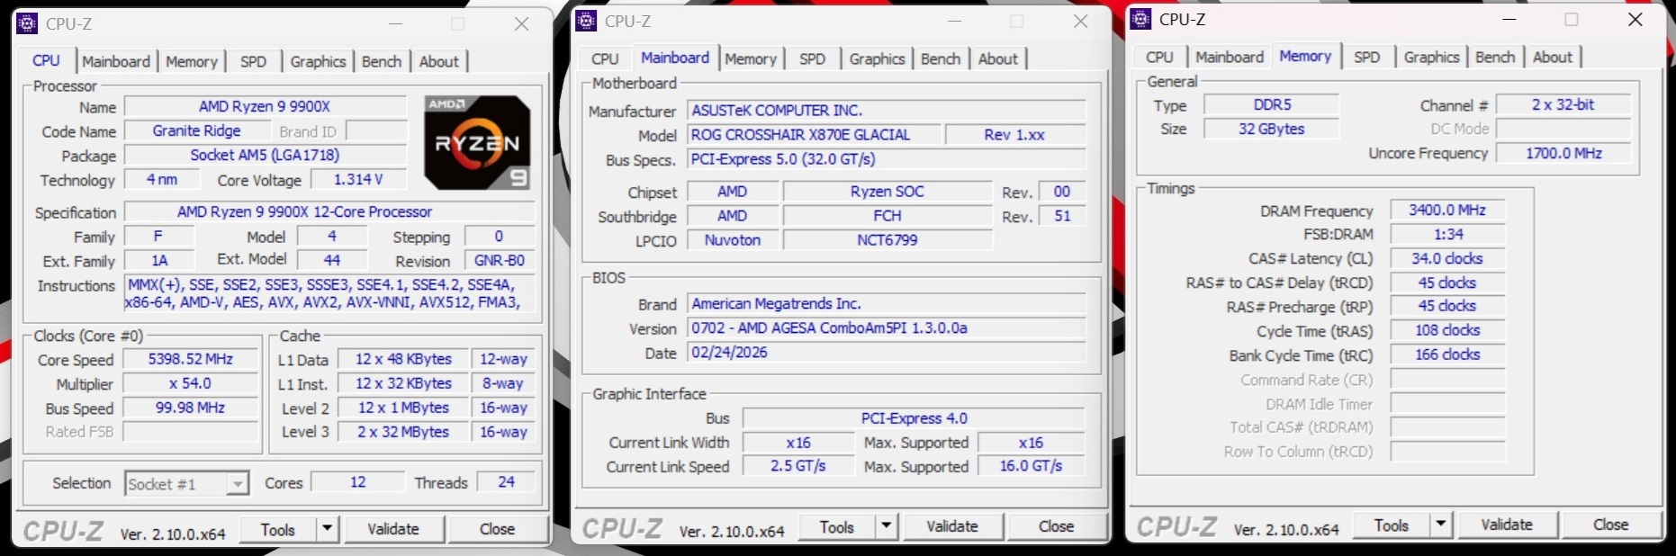Click the '2.5 GT/s' current link speed
This screenshot has height=556, width=1676.
pos(798,466)
